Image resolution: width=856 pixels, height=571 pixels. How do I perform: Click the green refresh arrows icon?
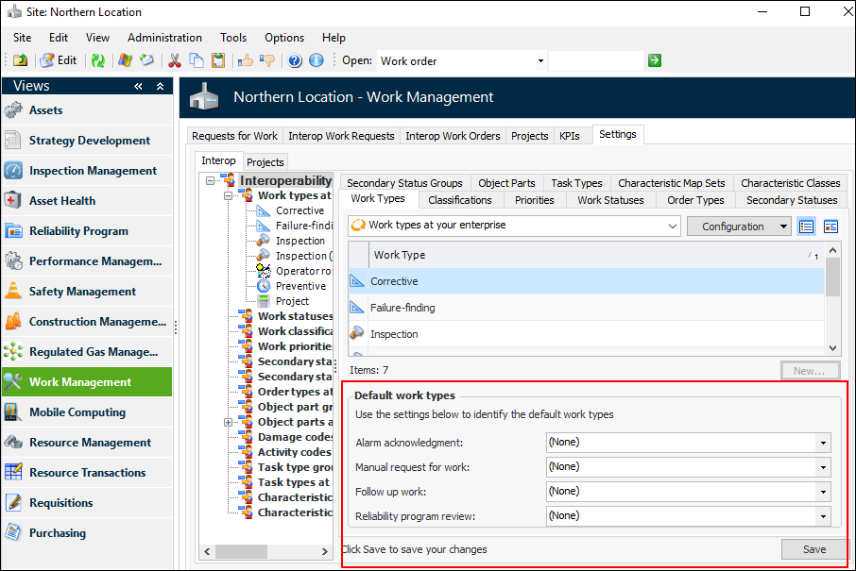[x=97, y=60]
